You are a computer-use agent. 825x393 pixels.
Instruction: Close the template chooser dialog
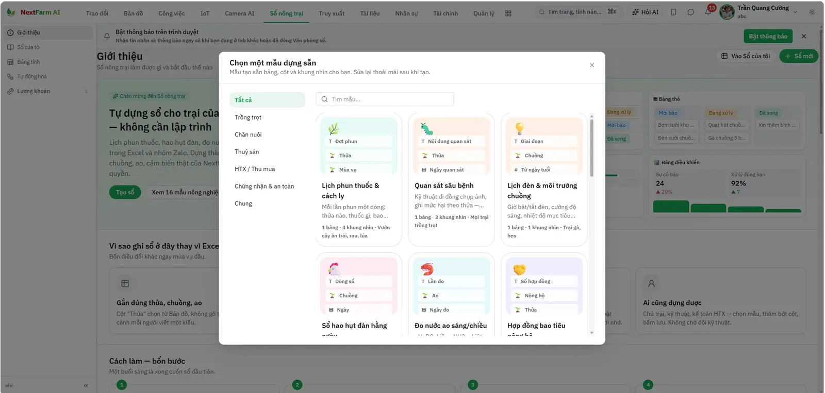[x=592, y=65]
